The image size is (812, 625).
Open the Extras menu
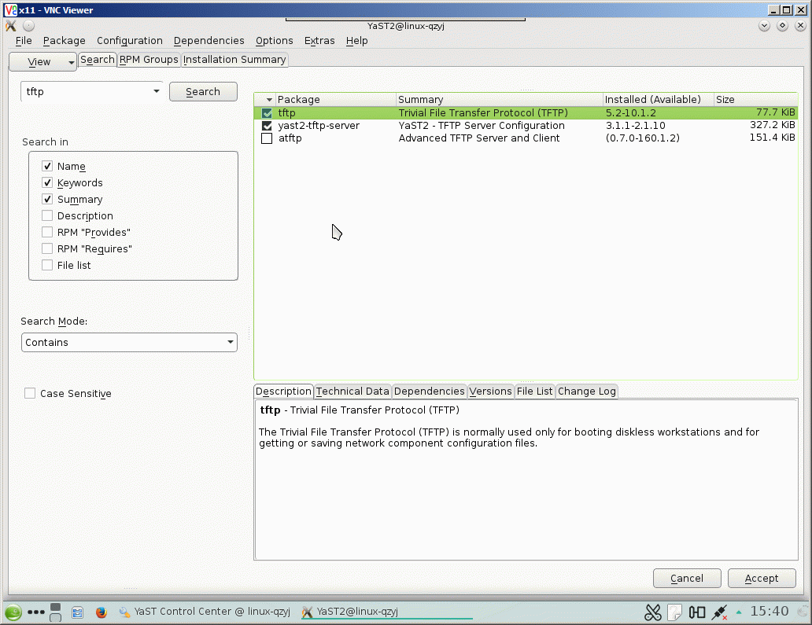[319, 40]
